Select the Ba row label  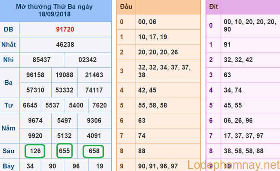click(x=8, y=82)
